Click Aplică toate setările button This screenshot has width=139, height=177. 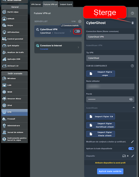point(110,171)
